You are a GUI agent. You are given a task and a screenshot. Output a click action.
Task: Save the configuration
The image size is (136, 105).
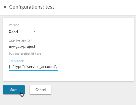14,90
